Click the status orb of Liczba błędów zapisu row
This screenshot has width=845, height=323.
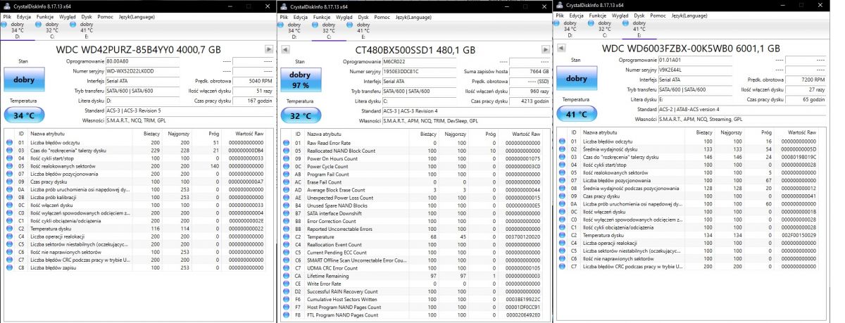click(10, 268)
